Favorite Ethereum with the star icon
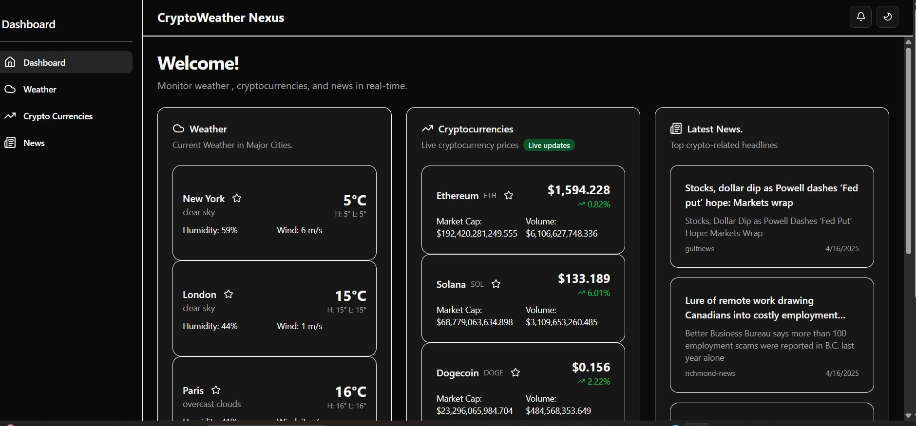916x426 pixels. point(509,195)
